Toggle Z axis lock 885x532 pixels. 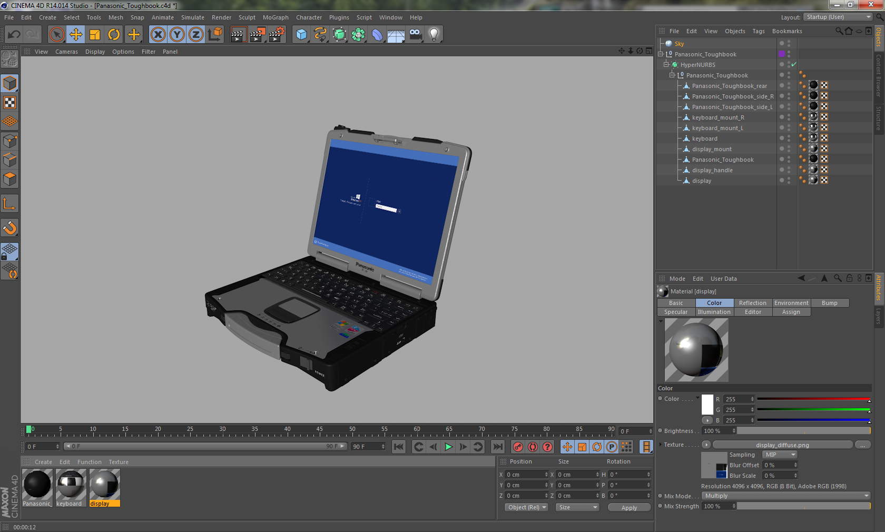point(196,35)
